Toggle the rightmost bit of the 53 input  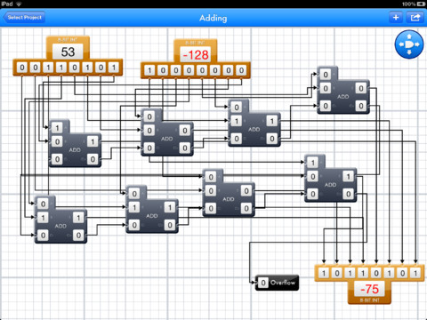pyautogui.click(x=114, y=68)
